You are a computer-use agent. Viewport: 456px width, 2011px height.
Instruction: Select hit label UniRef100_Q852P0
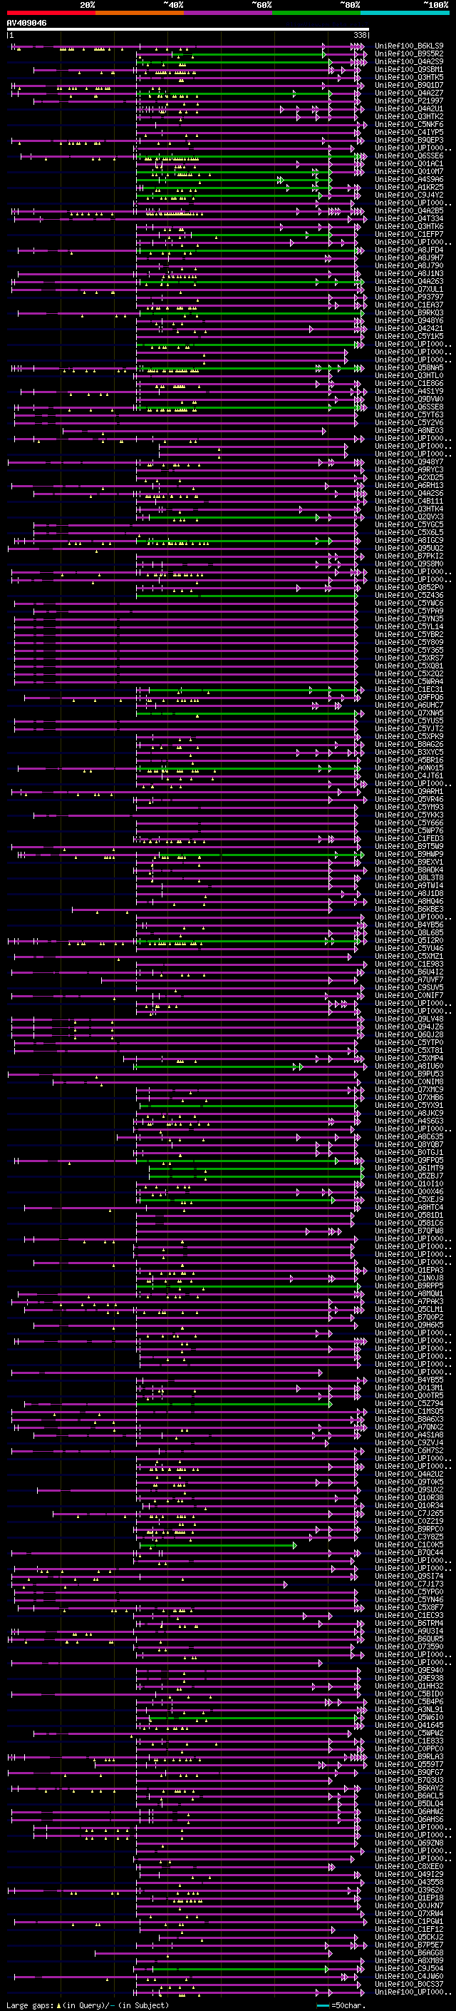pyautogui.click(x=409, y=588)
